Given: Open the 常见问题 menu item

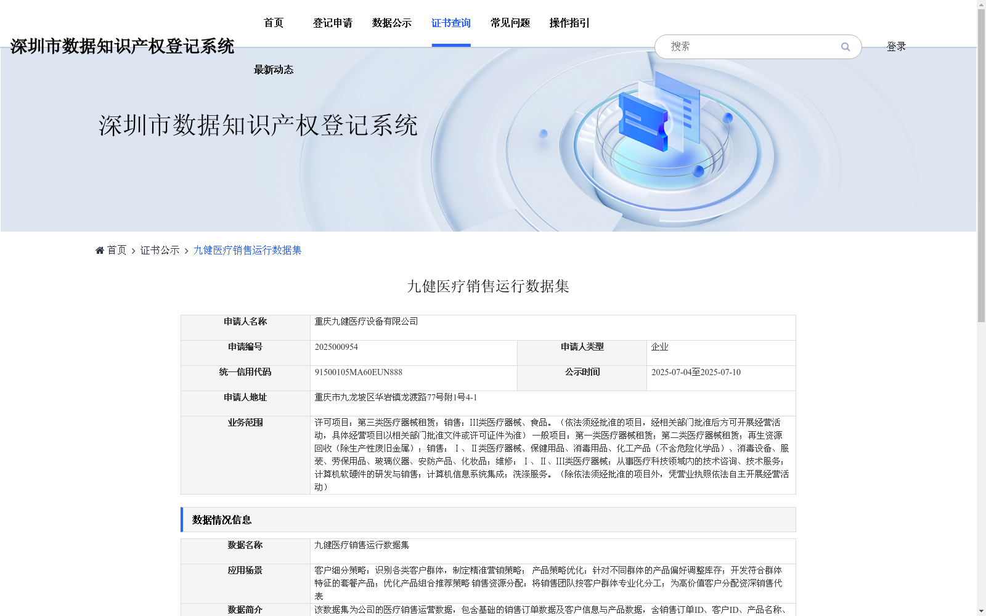Looking at the screenshot, I should point(510,23).
